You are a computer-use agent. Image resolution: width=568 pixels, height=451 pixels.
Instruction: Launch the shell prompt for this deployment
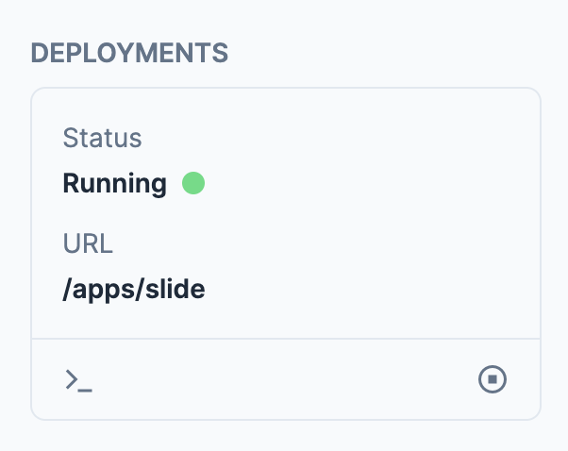pyautogui.click(x=78, y=380)
